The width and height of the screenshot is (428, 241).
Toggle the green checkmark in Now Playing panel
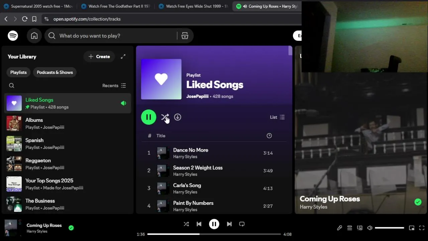(x=418, y=202)
